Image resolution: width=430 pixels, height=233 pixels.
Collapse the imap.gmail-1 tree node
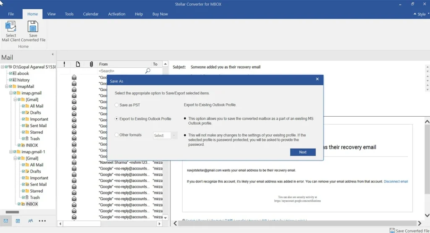(11, 152)
